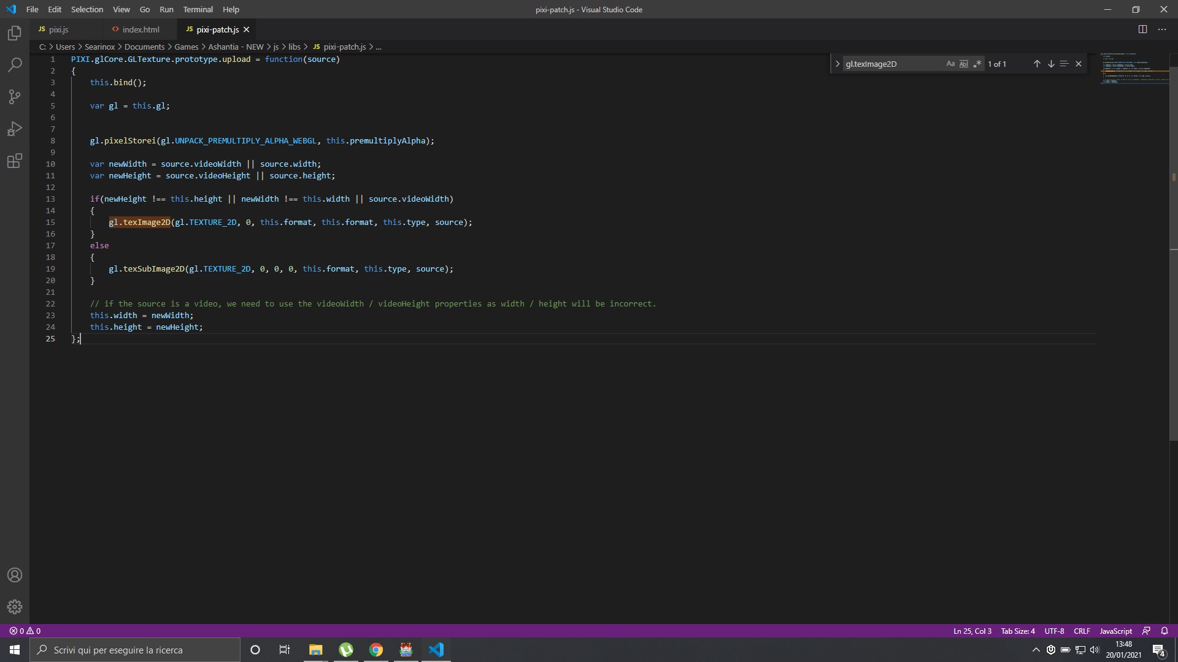Screen dimensions: 1178x662
Task: Expand the libs breadcrumb item
Action: 295,47
